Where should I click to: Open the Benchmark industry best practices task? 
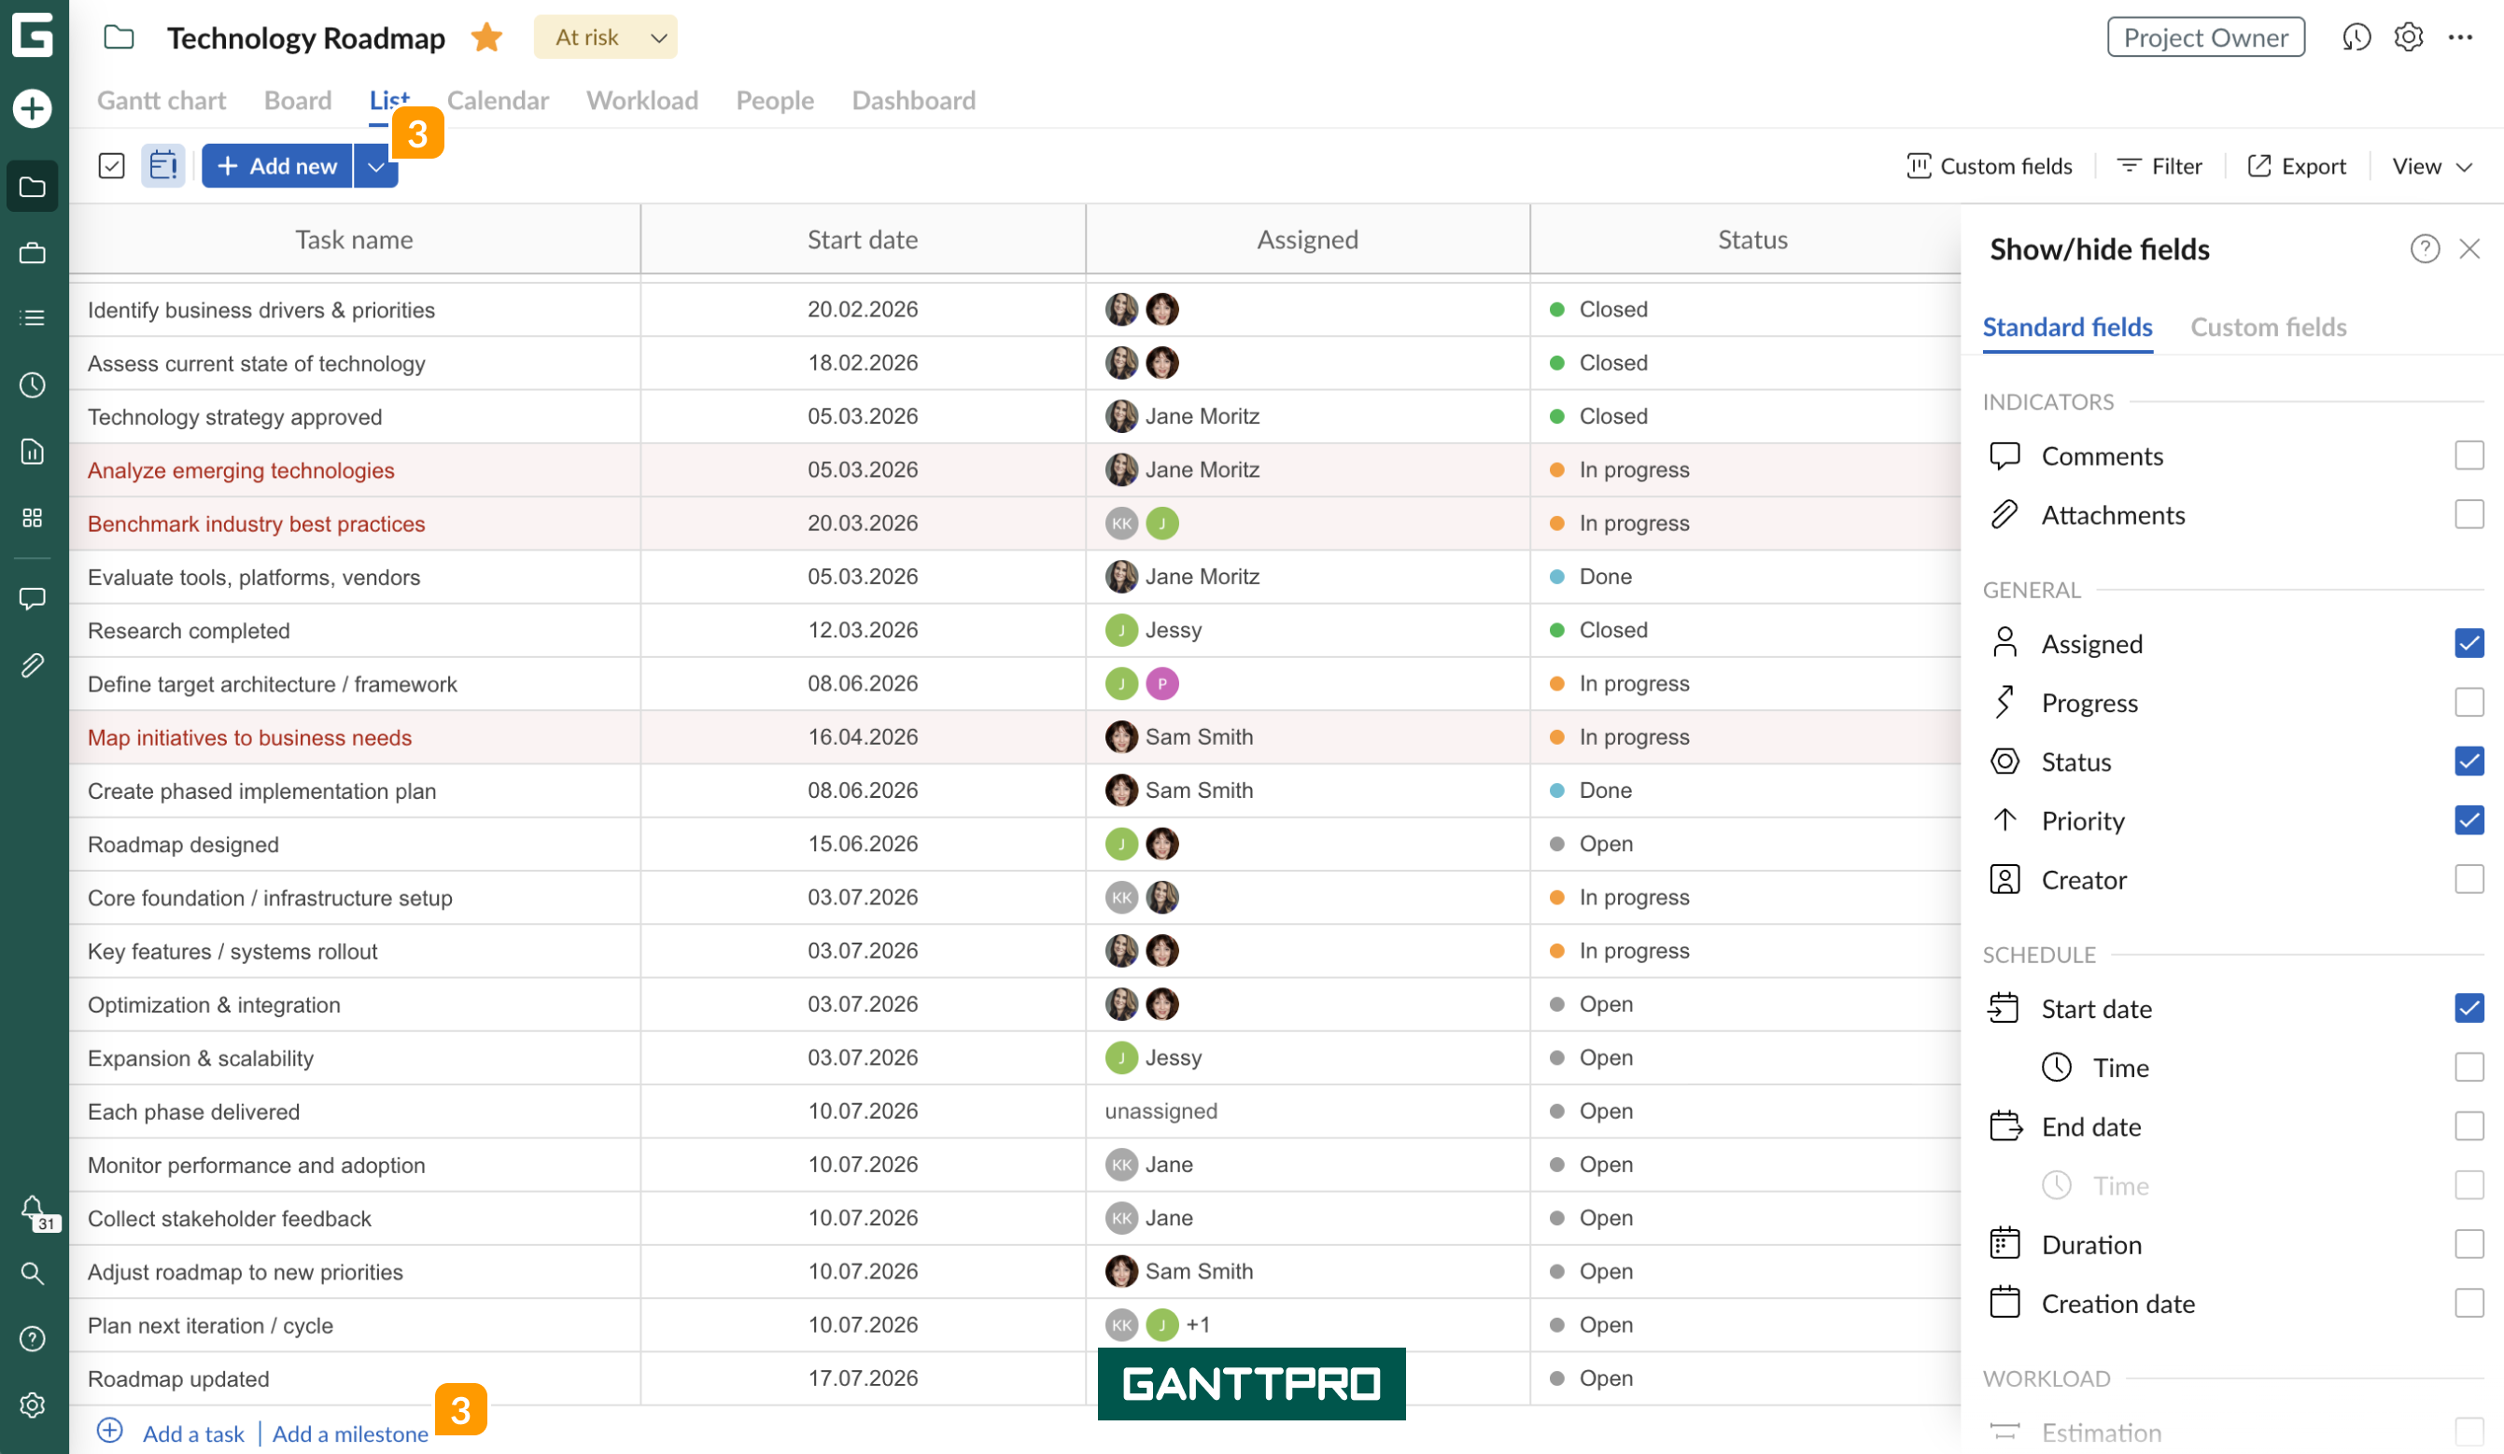pyautogui.click(x=257, y=524)
